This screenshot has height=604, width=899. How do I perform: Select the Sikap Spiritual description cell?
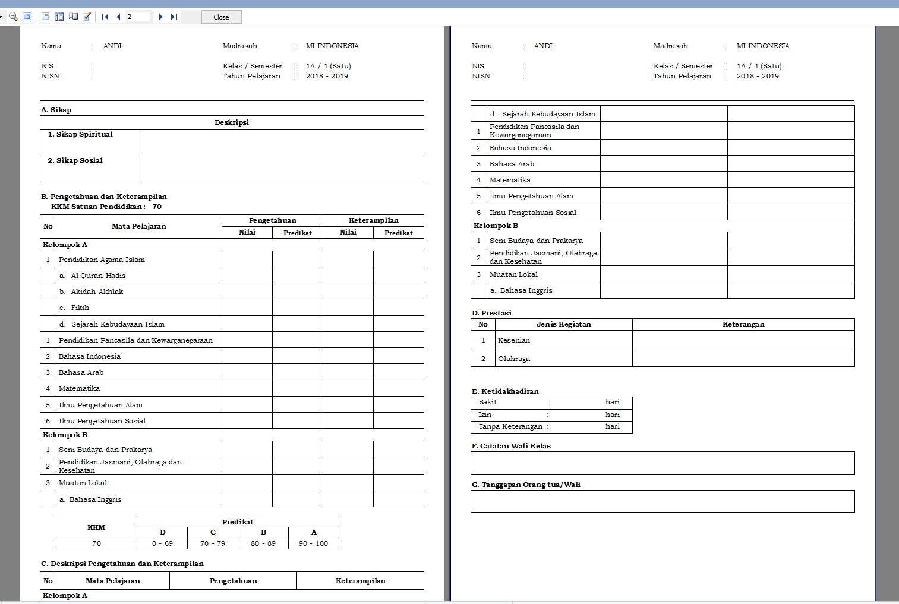(x=282, y=143)
